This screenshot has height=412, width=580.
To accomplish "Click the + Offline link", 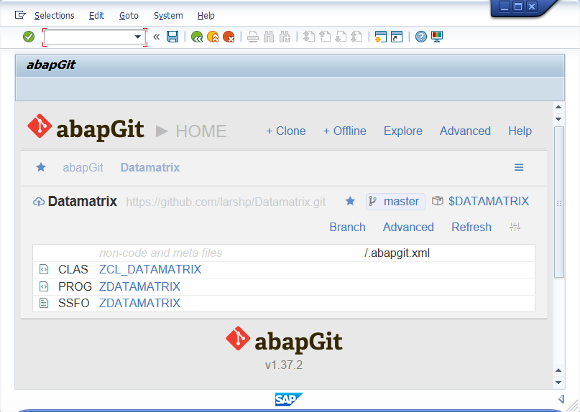I will tap(345, 131).
